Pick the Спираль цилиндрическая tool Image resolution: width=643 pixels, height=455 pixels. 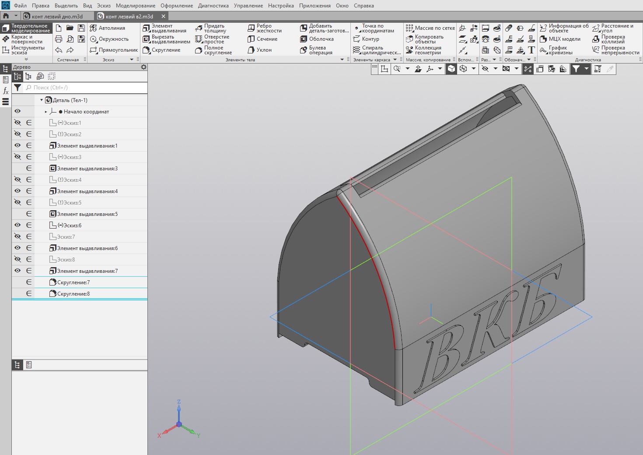point(377,50)
